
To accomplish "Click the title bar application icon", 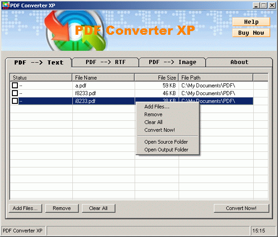I will point(5,5).
